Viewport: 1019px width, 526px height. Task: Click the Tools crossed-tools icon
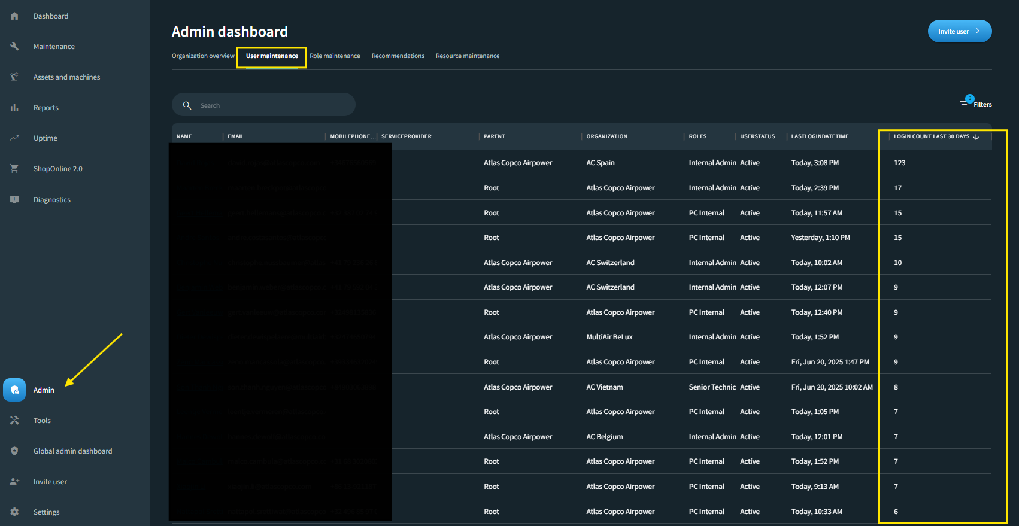click(14, 421)
